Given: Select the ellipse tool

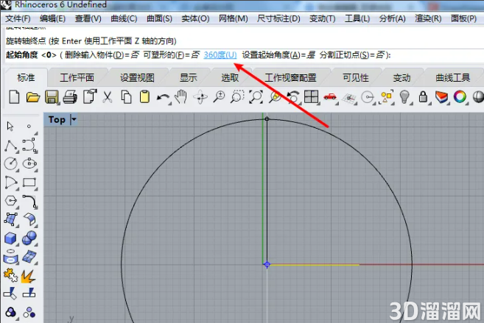Looking at the screenshot, I should [x=29, y=163].
